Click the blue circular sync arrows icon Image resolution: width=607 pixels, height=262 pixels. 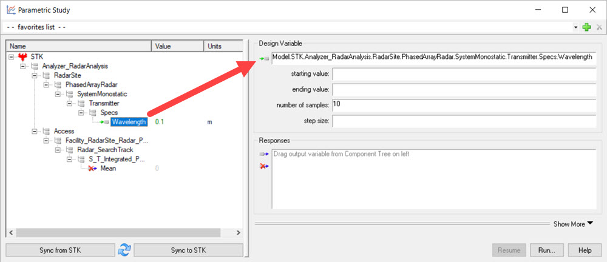tap(124, 250)
